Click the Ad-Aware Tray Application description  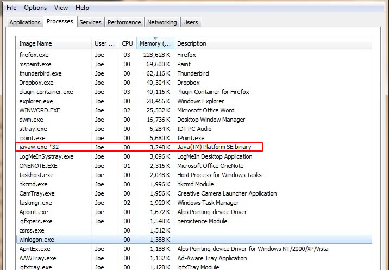(x=212, y=258)
